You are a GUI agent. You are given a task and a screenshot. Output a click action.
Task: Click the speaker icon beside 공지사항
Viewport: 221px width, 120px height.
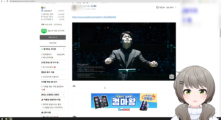(42, 113)
